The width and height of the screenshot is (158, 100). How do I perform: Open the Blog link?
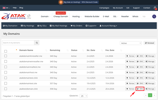(x=21, y=8)
